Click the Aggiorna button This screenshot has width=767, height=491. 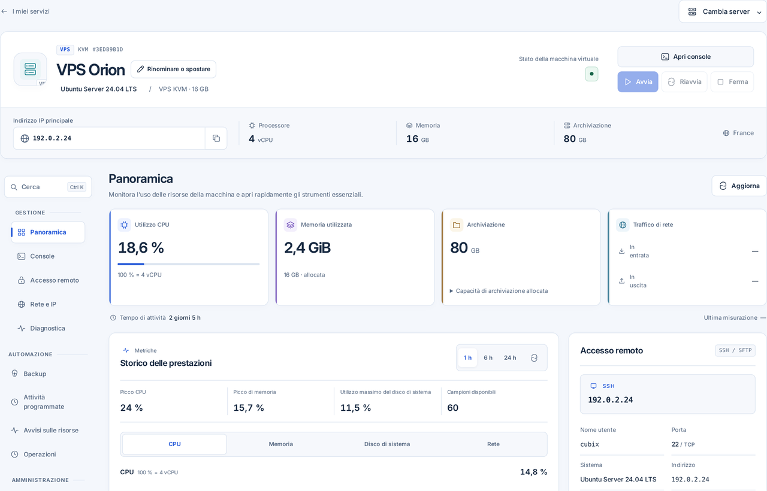point(739,186)
